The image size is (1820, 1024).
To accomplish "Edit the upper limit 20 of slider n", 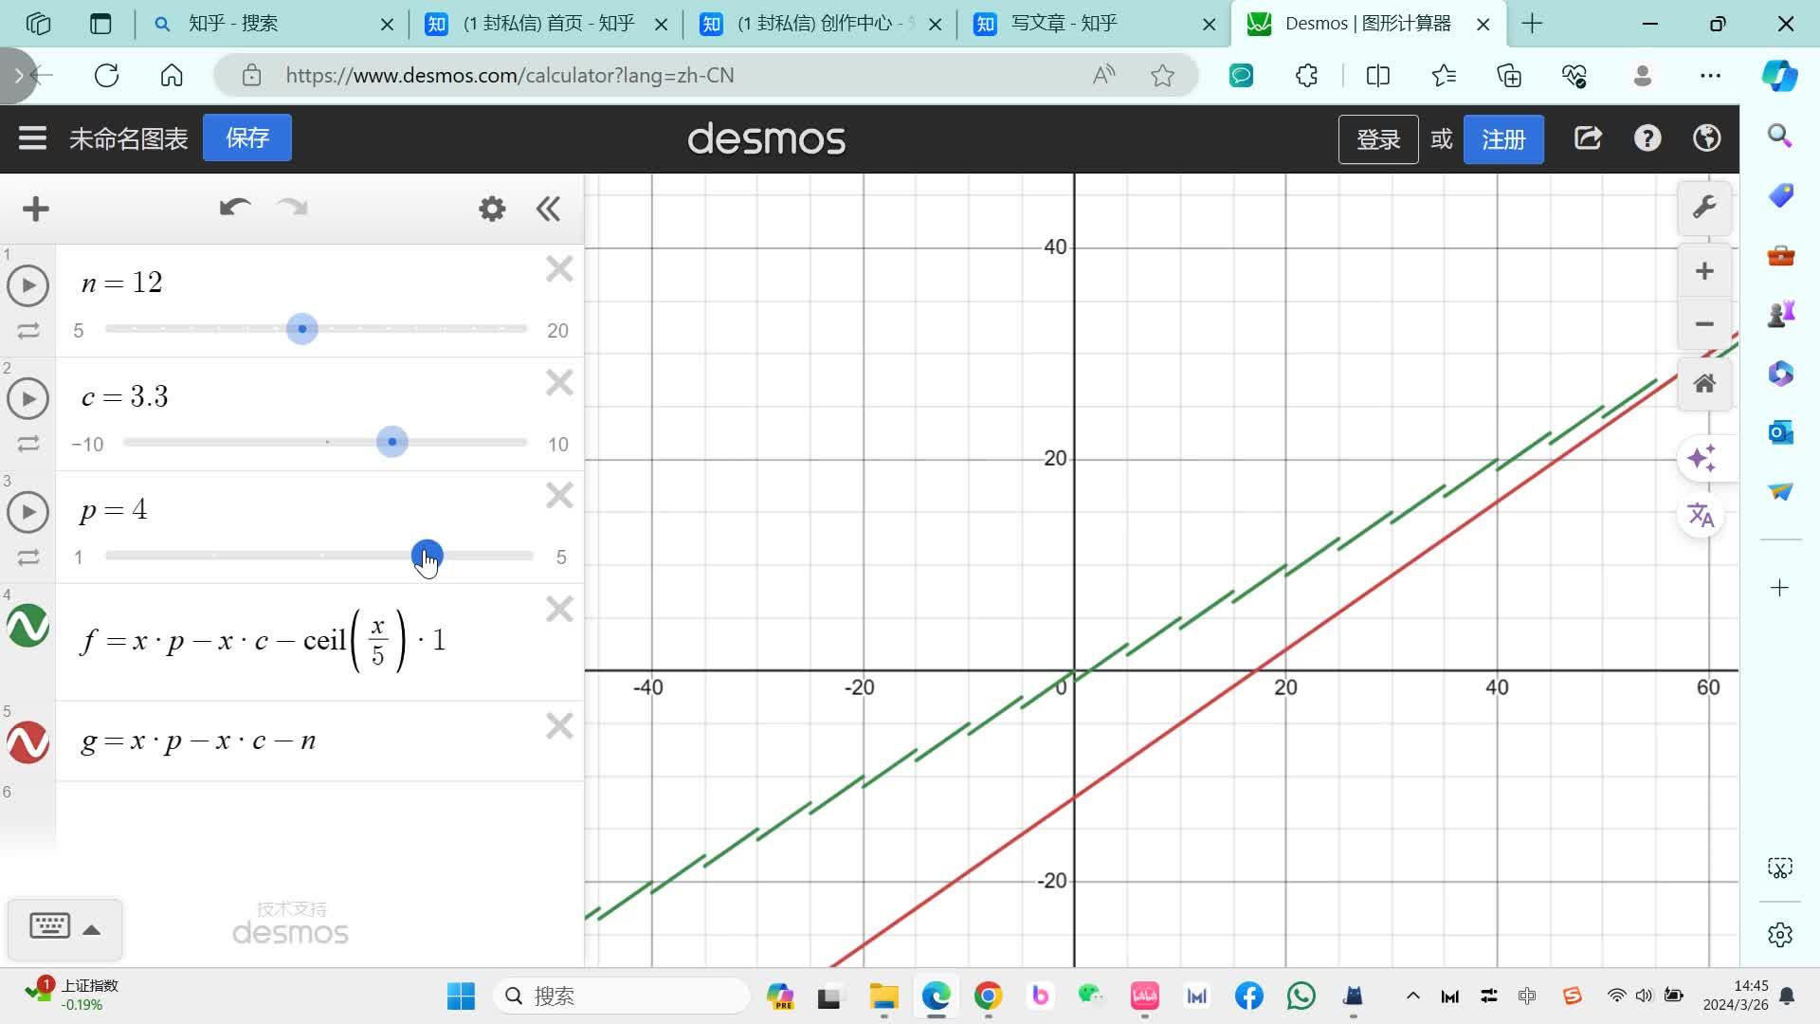I will pyautogui.click(x=557, y=331).
